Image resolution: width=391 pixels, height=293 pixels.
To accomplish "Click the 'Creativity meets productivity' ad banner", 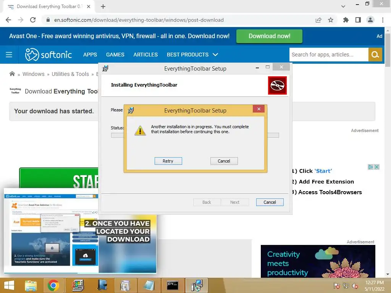I will 318,261.
